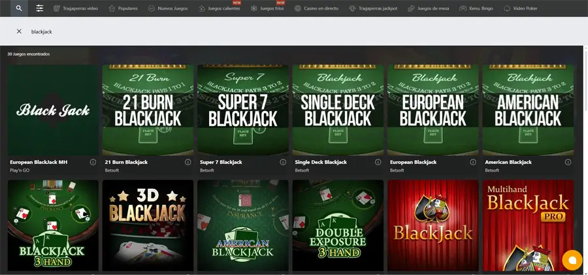588x275 pixels.
Task: Clear the blackjack search with X
Action: point(19,31)
